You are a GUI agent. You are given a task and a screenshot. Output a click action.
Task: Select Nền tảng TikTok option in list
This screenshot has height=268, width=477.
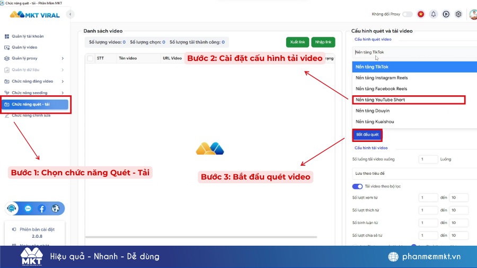click(414, 67)
